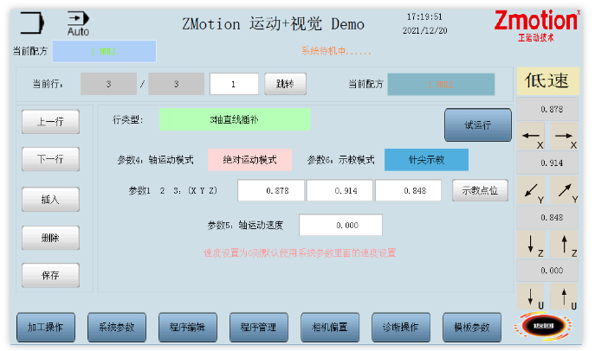Move U axis down arrow
The width and height of the screenshot is (595, 351).
tap(531, 297)
